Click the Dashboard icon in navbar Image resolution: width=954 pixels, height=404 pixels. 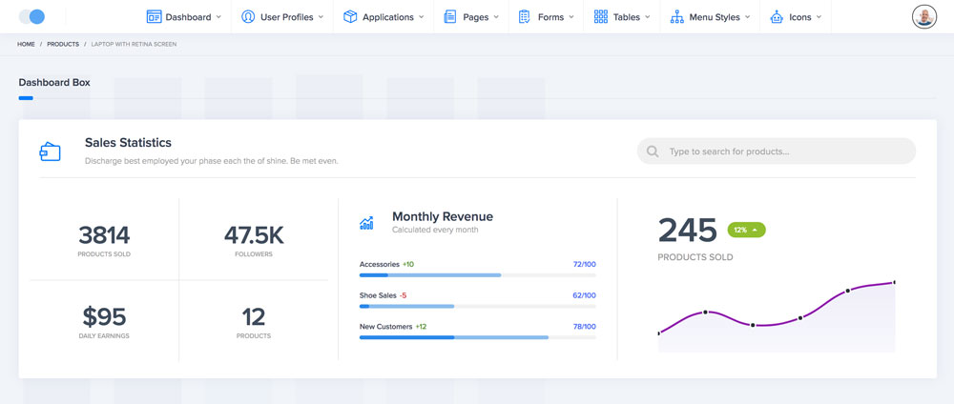[x=154, y=17]
